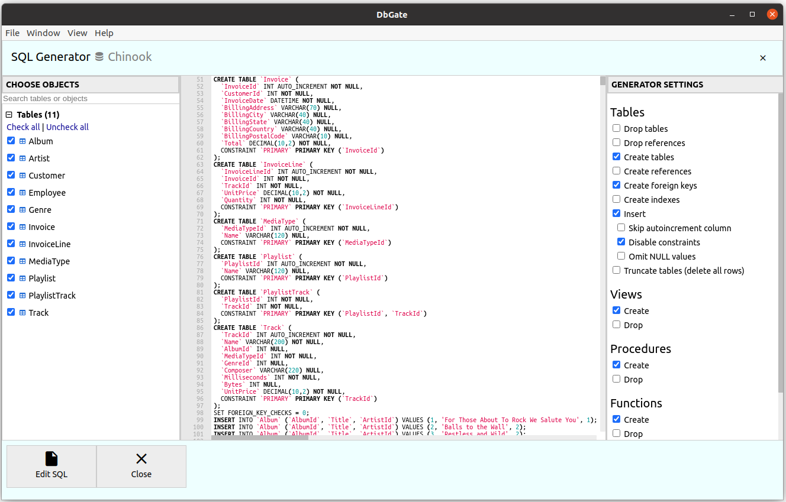Click the table icon beside PlaylistTrack
Image resolution: width=786 pixels, height=502 pixels.
[x=22, y=296]
